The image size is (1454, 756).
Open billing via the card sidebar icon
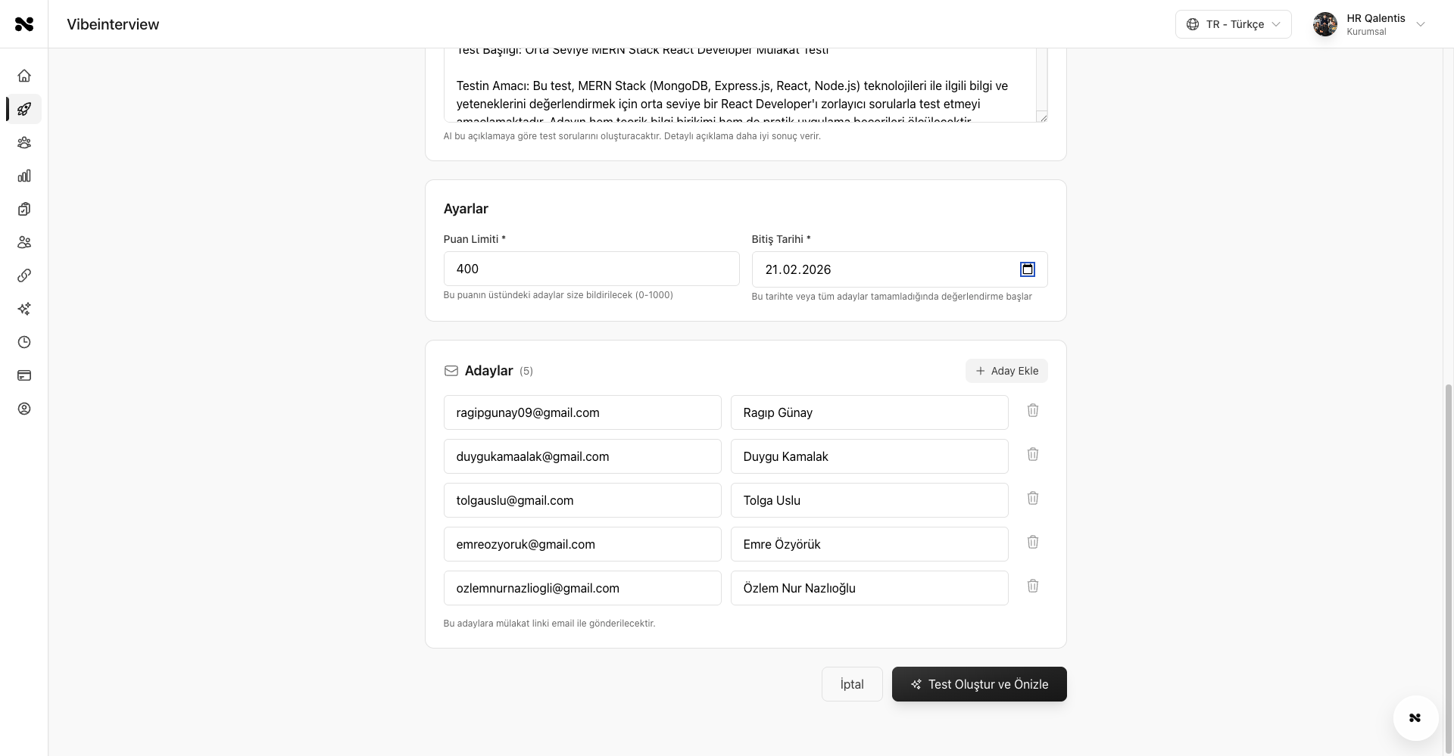click(x=24, y=375)
